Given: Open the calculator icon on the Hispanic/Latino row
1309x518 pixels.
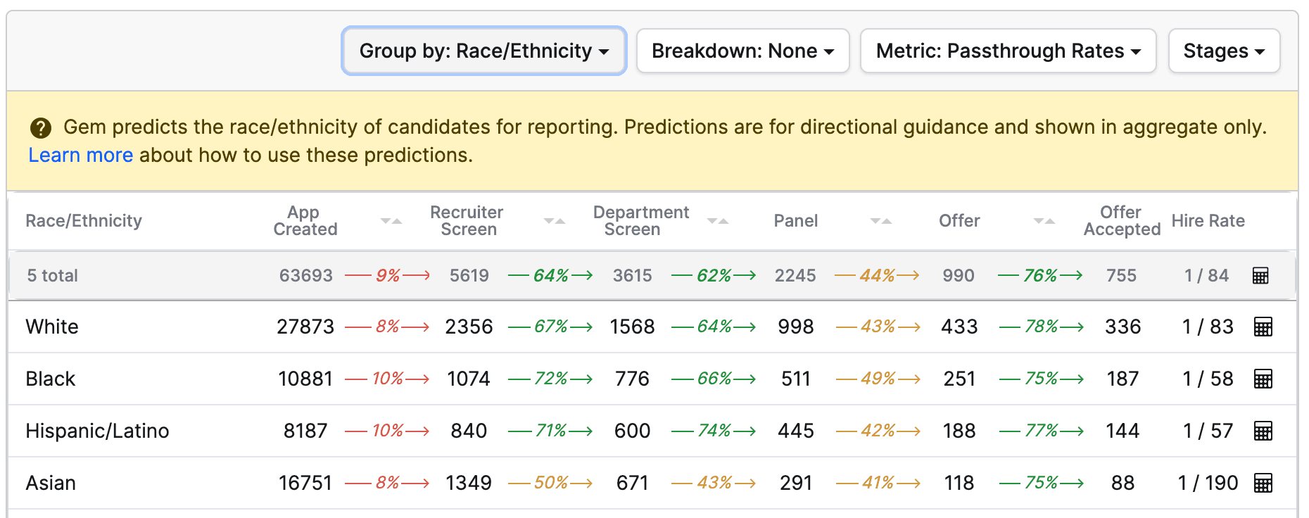Looking at the screenshot, I should [1263, 431].
